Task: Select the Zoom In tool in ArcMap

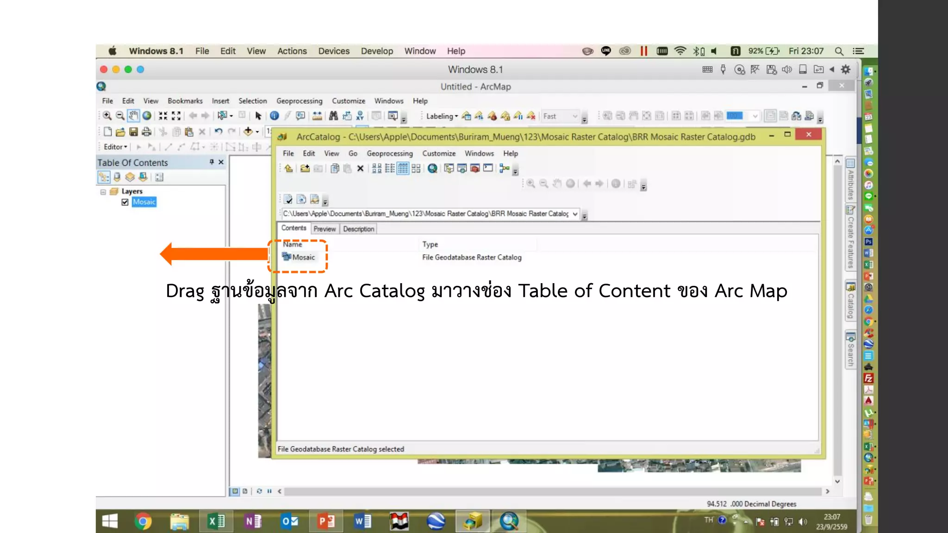Action: click(x=107, y=116)
